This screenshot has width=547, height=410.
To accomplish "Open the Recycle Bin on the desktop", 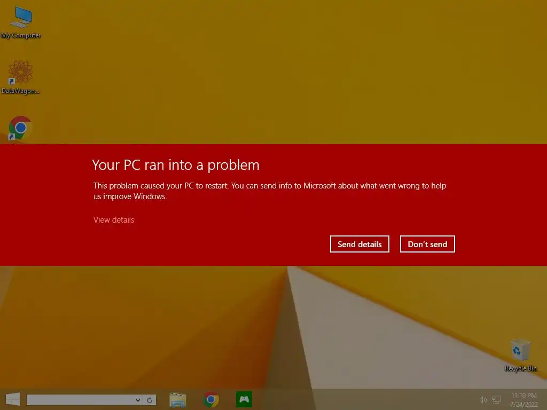I will [x=520, y=355].
